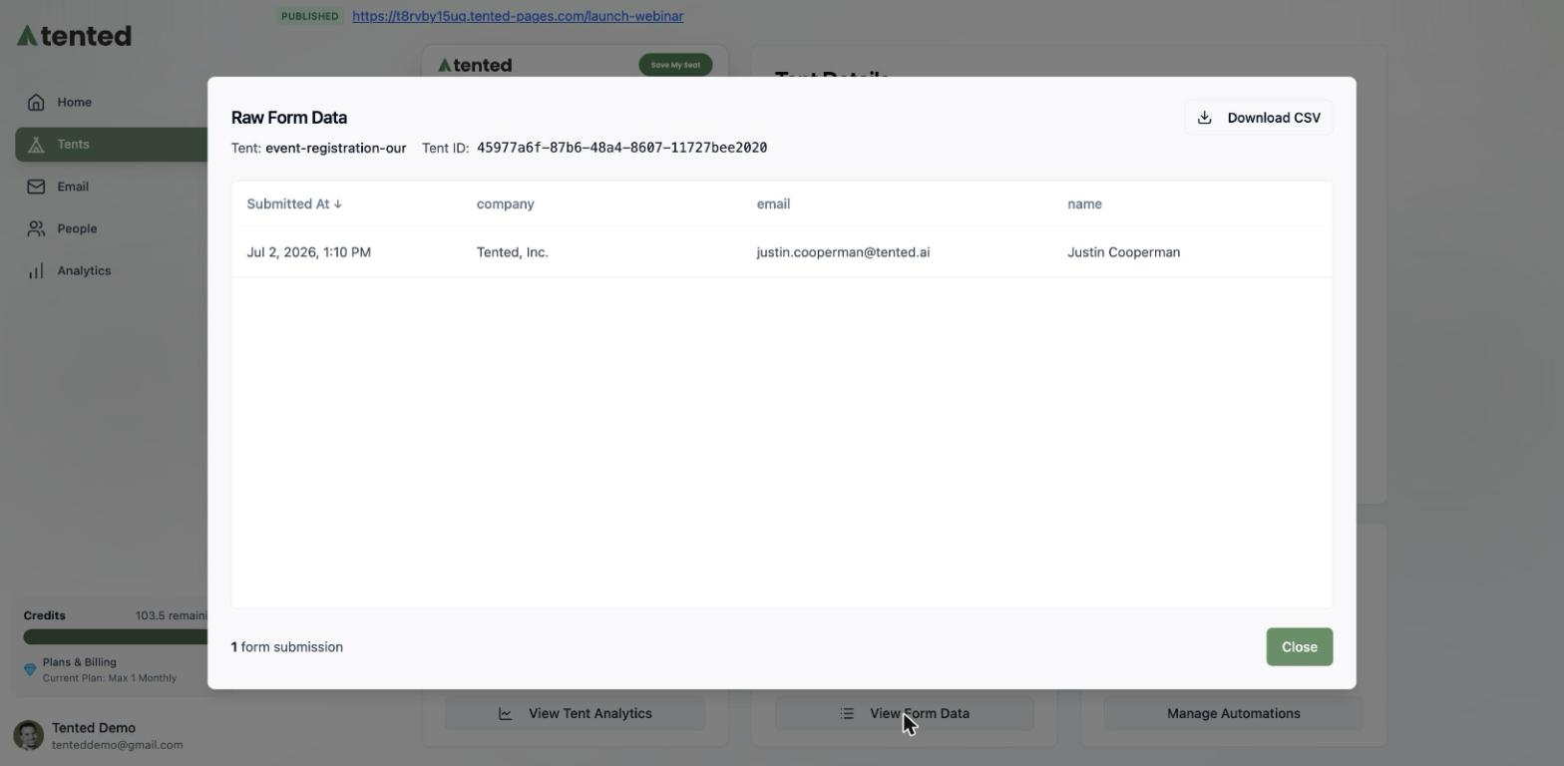This screenshot has width=1564, height=766.
Task: Click the 1 form submission count text
Action: [x=287, y=647]
